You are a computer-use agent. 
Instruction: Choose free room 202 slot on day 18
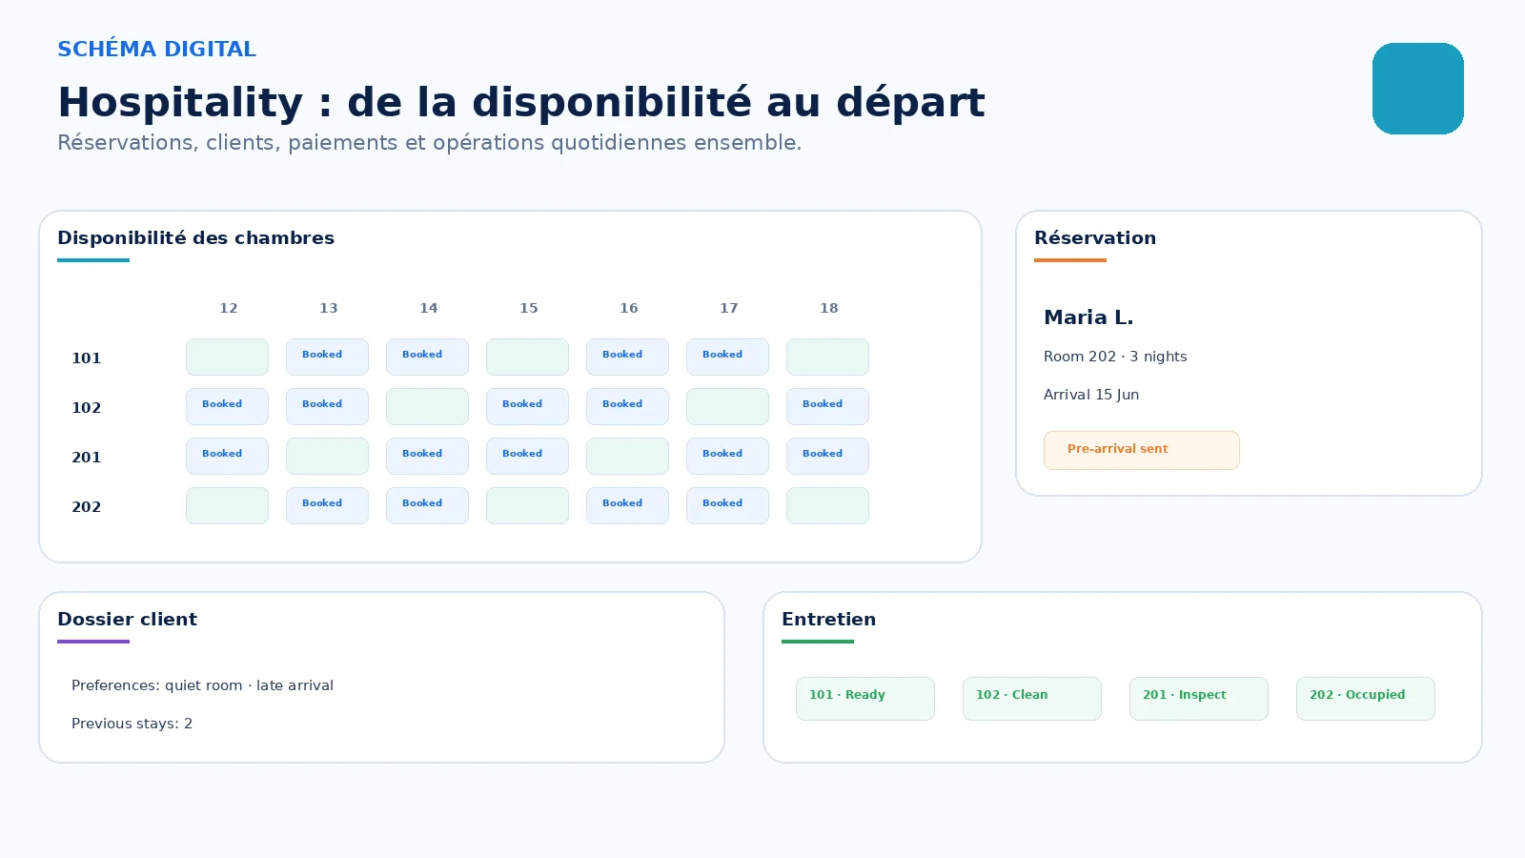pos(827,505)
